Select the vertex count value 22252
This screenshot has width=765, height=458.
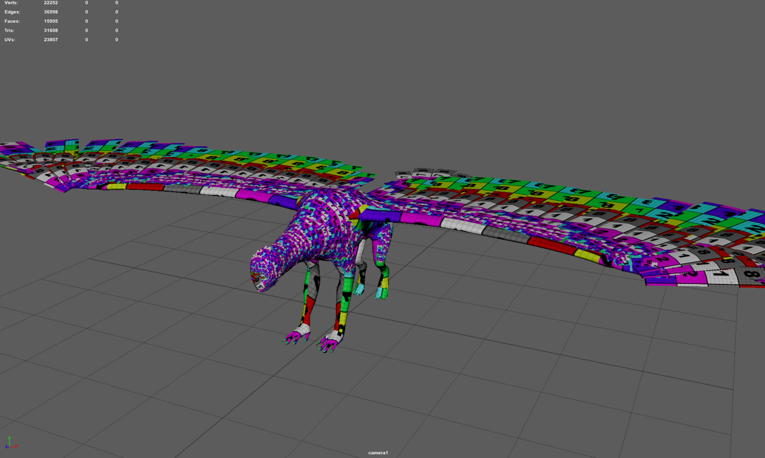point(51,3)
